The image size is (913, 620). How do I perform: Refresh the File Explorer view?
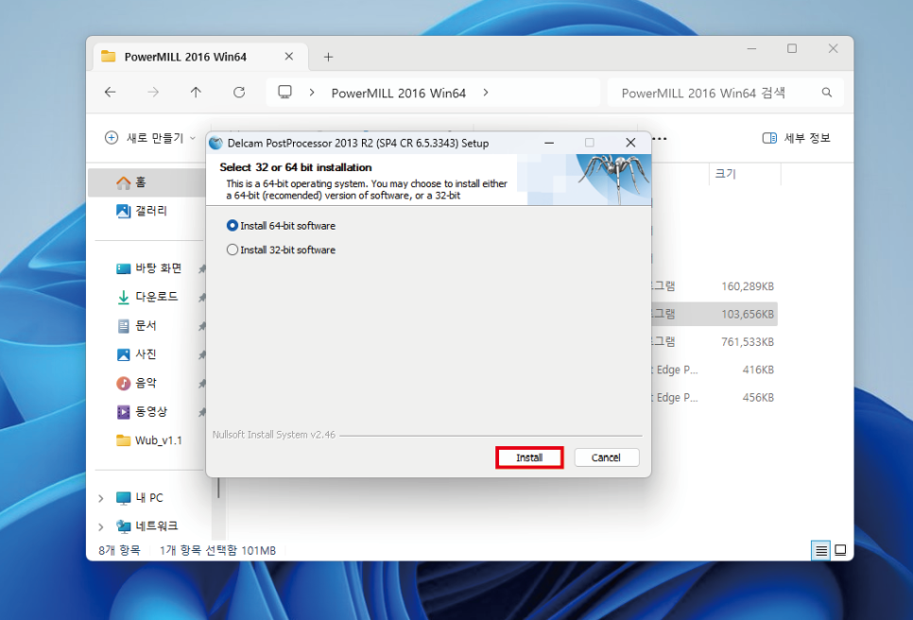[x=239, y=93]
